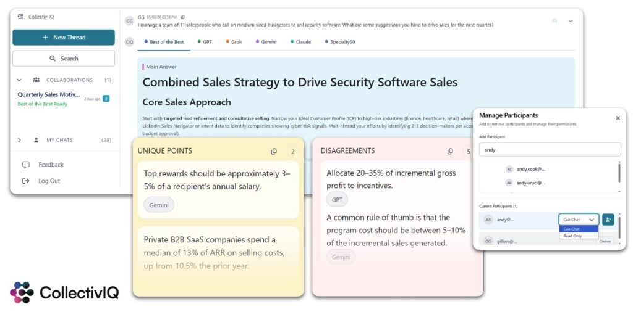Click the unread count badge on Quarterly Sales thread
Viewport: 633px width, 325px height.
106,99
